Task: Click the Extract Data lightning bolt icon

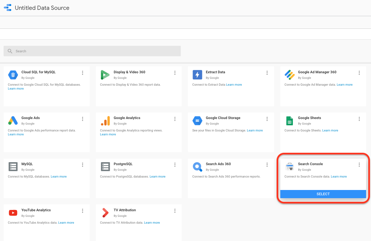Action: pos(197,75)
